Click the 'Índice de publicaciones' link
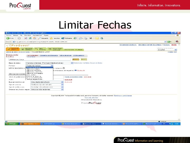 pyautogui.click(x=73, y=77)
